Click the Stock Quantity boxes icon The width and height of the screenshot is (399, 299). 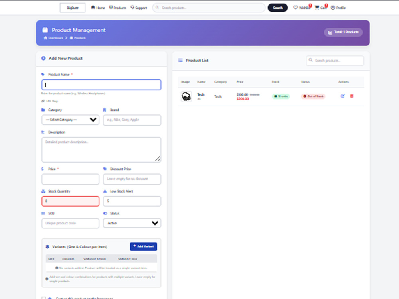click(x=43, y=191)
